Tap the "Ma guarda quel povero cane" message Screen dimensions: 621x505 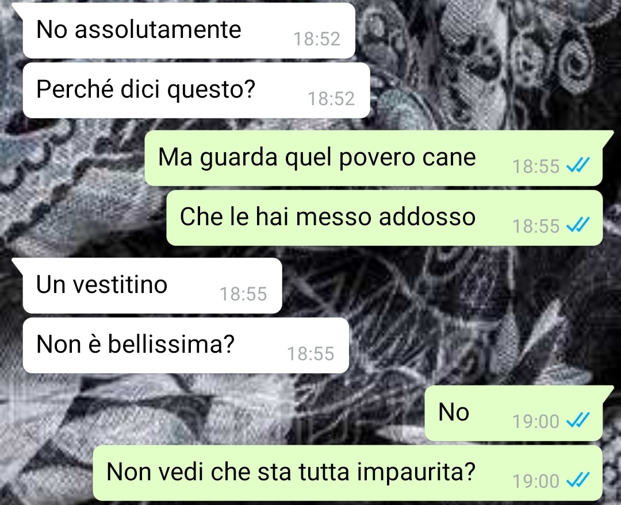[x=374, y=158]
